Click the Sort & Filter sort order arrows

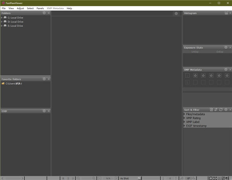tap(216, 109)
